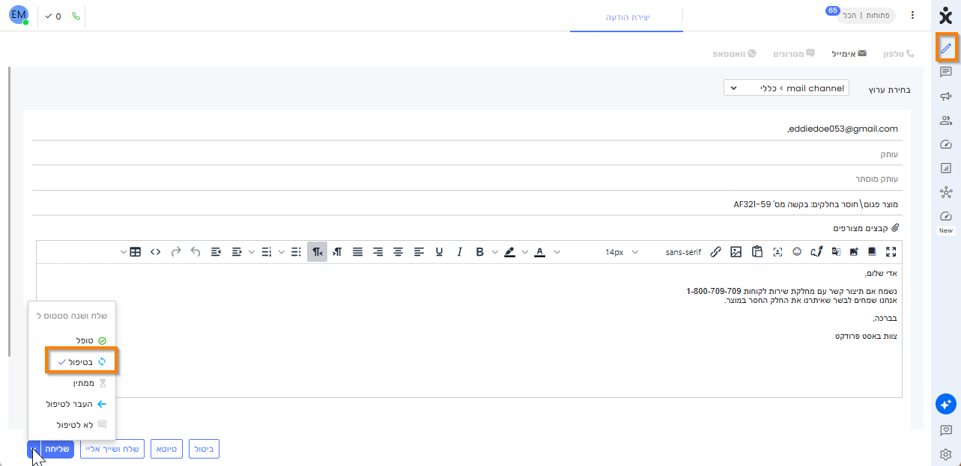
Task: Click the highlight marker icon
Action: (x=509, y=252)
